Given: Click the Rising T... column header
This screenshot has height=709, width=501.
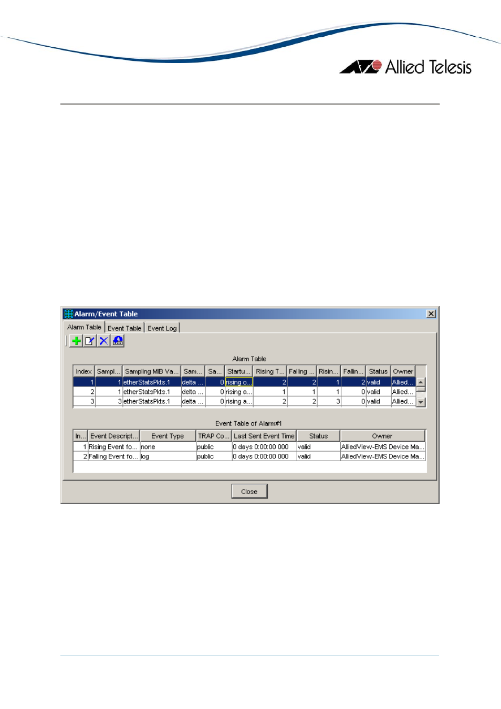Looking at the screenshot, I should click(270, 371).
